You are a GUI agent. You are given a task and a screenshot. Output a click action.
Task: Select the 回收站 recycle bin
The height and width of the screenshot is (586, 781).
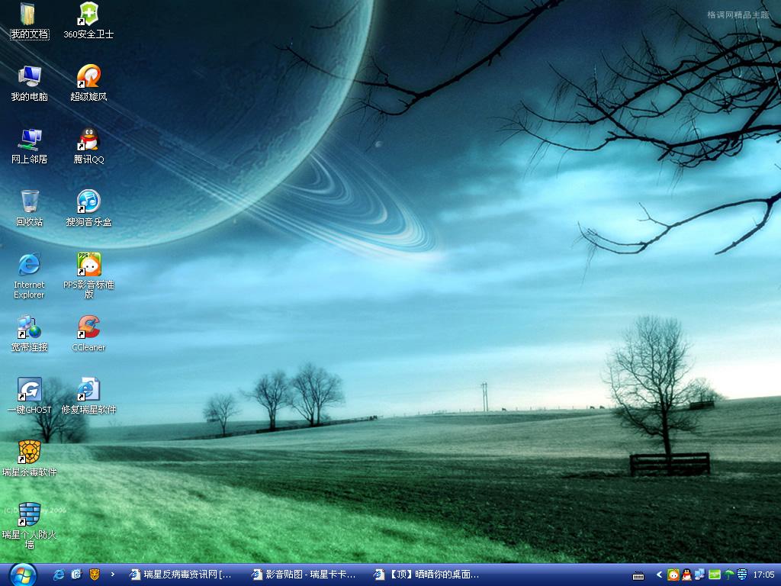coord(29,201)
